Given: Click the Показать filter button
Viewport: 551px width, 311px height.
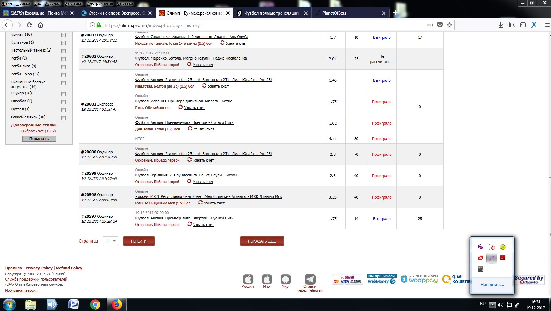Looking at the screenshot, I should pyautogui.click(x=39, y=139).
